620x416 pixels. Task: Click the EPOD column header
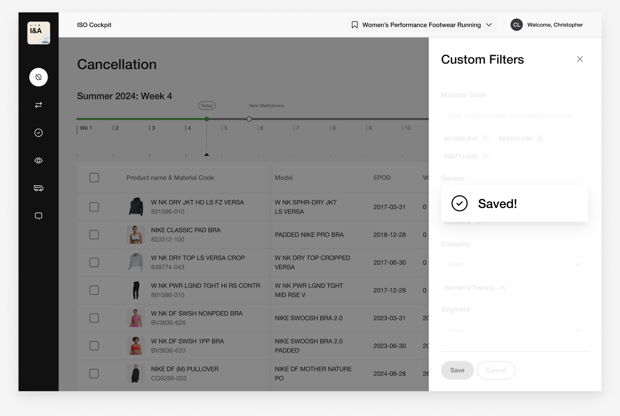click(382, 178)
